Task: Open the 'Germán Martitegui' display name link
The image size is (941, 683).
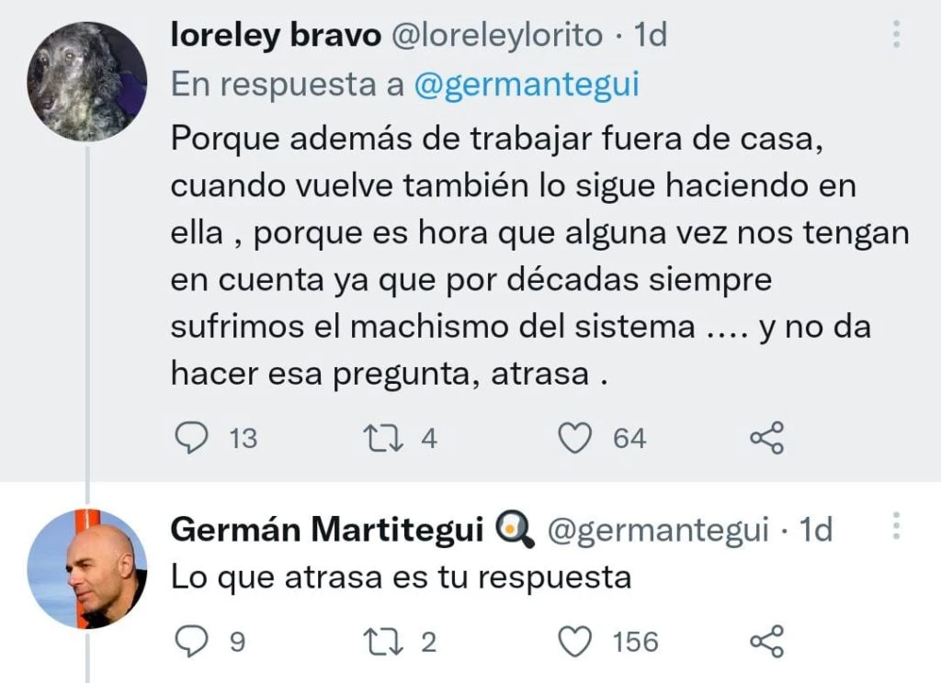Action: tap(326, 530)
